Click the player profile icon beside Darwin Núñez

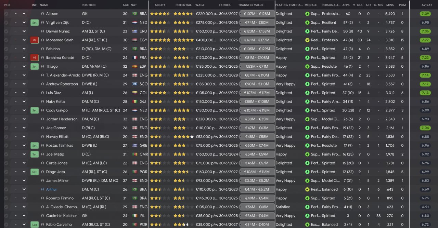click(42, 31)
